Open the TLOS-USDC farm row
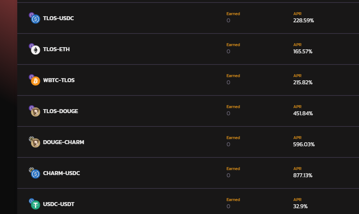359x214 pixels. click(188, 18)
